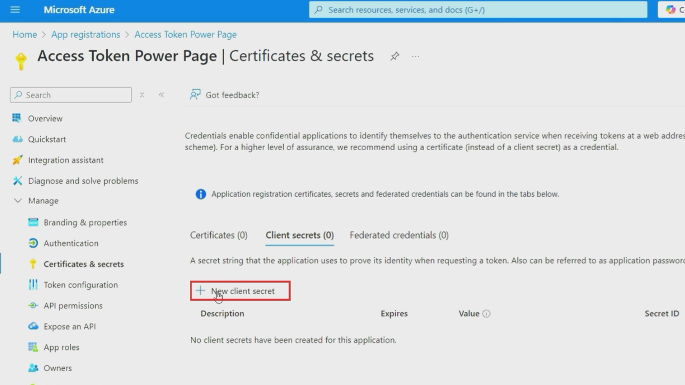Pin the Certificates & secrets page
The image size is (685, 385).
pos(395,56)
